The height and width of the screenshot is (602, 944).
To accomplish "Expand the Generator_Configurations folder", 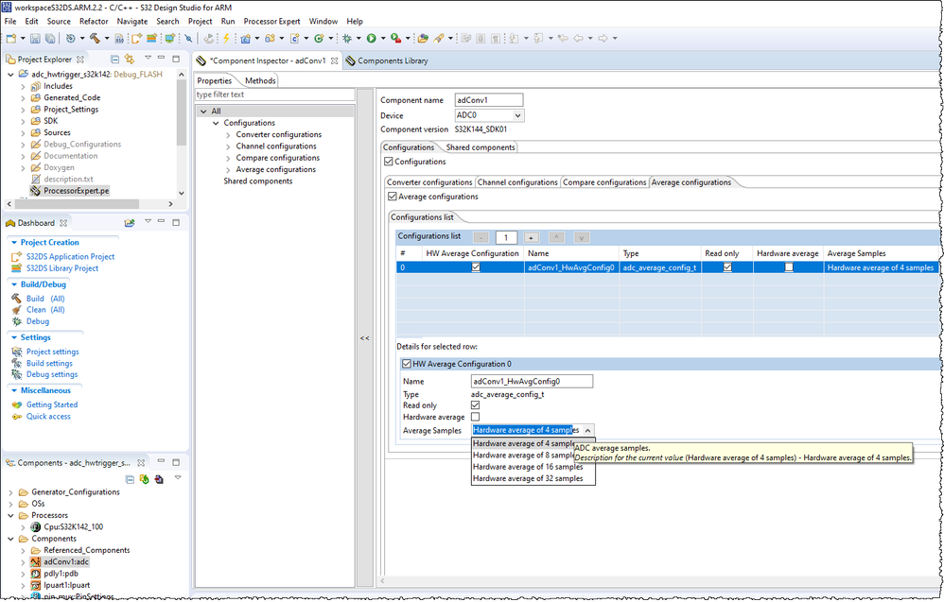I will (10, 492).
